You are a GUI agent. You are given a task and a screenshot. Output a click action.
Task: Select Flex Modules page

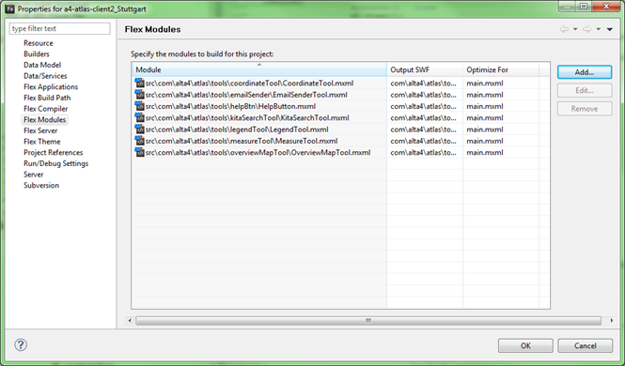tap(45, 119)
